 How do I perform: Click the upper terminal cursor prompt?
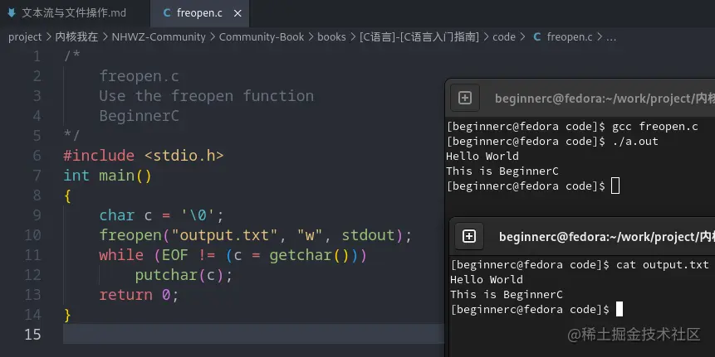pos(615,186)
